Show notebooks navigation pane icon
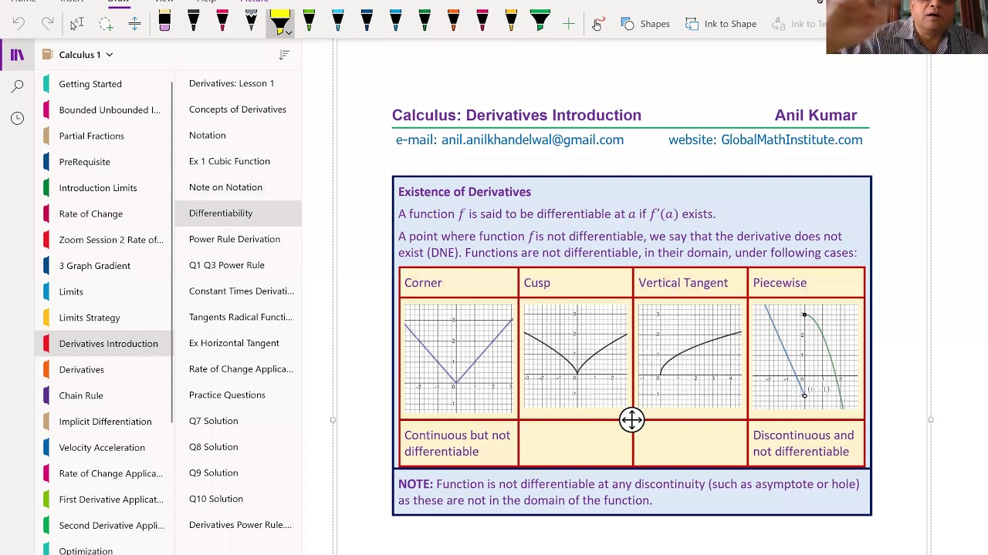Viewport: 988px width, 555px height. click(17, 55)
